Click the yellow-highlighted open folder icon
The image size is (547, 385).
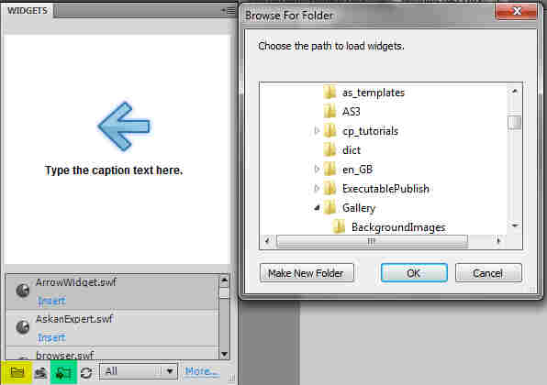click(x=17, y=373)
